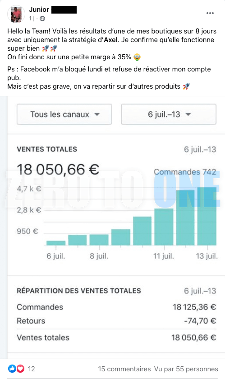
Task: Click the 8 juil. bar in the chart
Action: [99, 240]
